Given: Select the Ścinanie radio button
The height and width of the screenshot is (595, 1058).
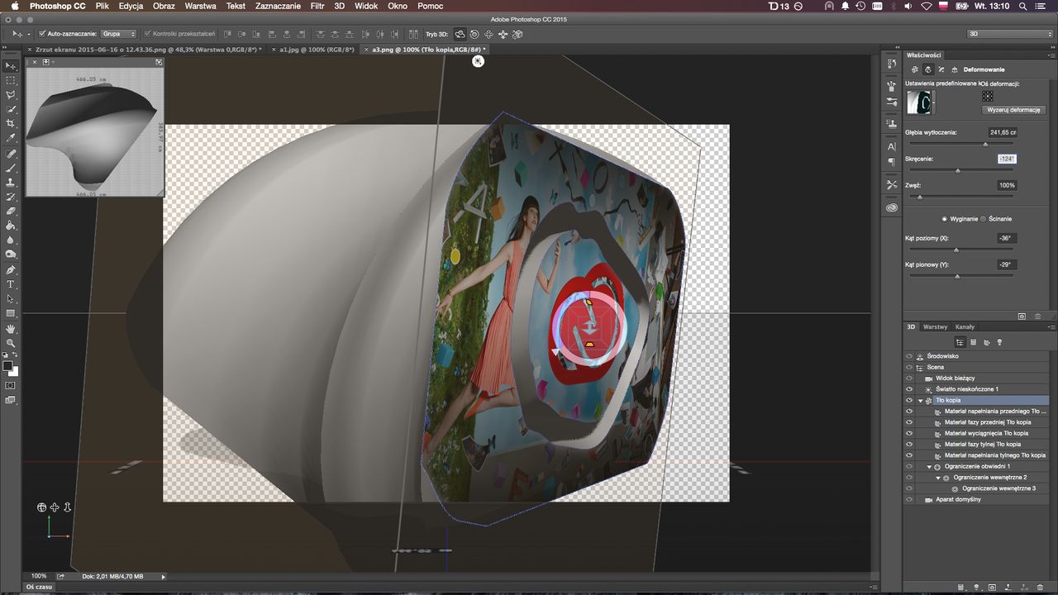Looking at the screenshot, I should (x=983, y=219).
